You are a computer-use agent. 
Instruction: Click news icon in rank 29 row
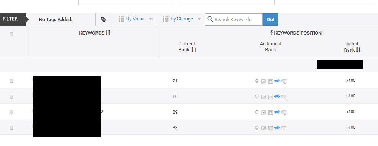tap(270, 113)
